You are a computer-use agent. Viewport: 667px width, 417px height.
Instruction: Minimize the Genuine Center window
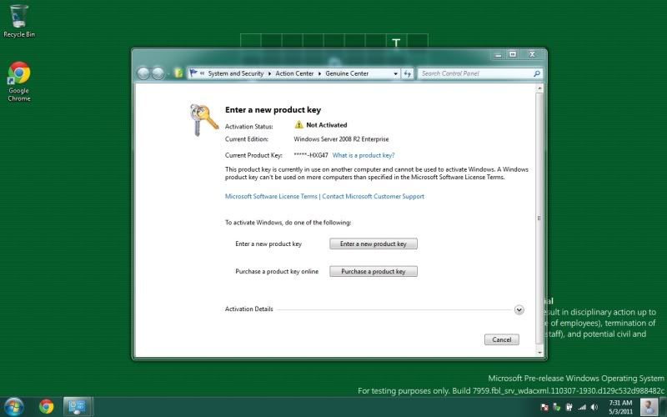tap(499, 54)
